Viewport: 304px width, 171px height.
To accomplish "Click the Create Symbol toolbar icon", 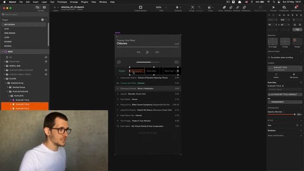I will coord(141,8).
